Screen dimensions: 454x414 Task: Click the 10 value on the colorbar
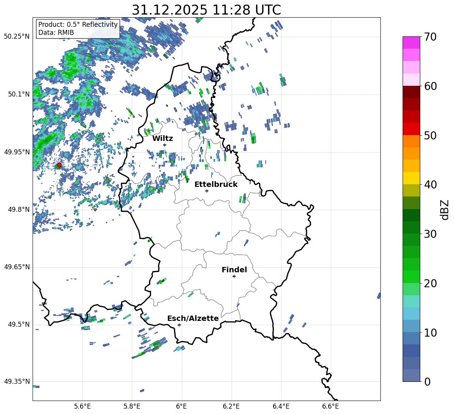coord(430,332)
